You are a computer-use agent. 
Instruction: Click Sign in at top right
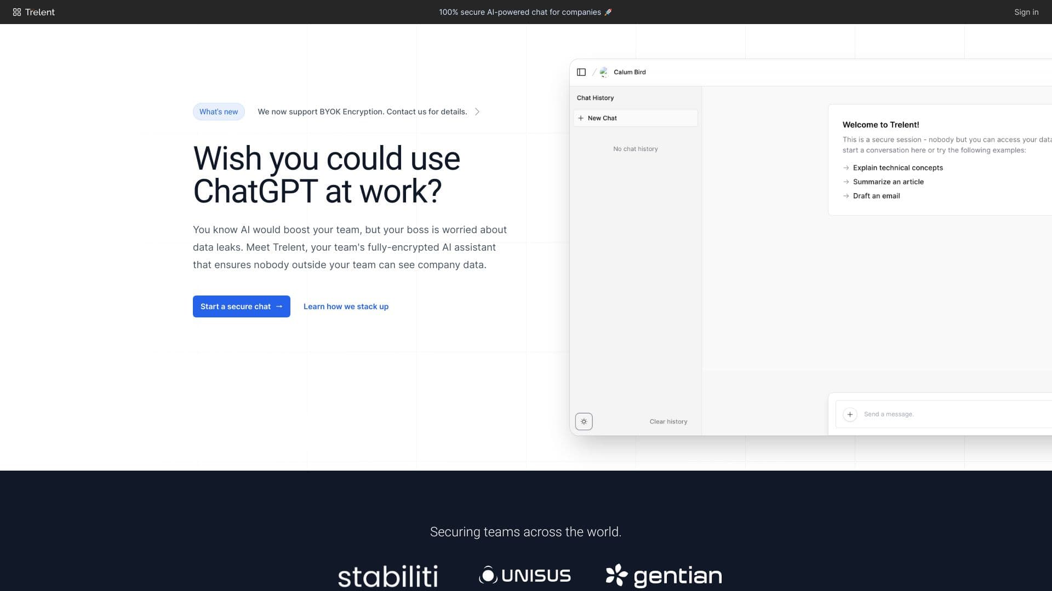pos(1026,12)
